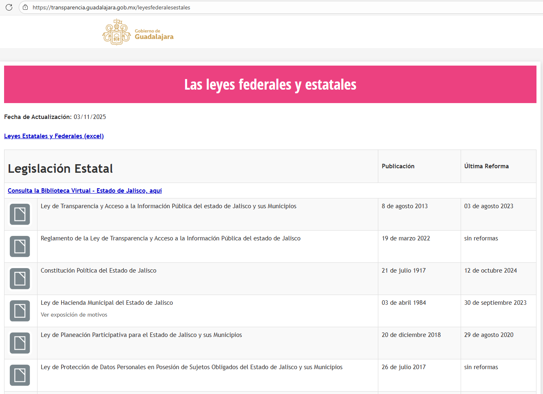The image size is (543, 394).
Task: Click the Ley de Hacienda Municipal title text
Action: [x=107, y=303]
